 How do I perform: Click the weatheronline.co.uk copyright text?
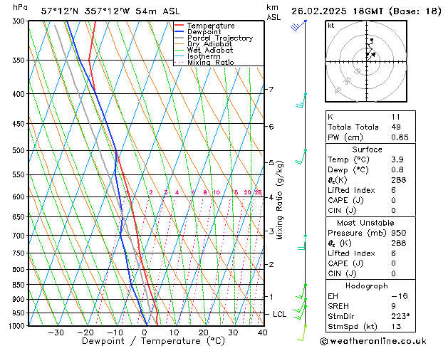[x=373, y=341]
